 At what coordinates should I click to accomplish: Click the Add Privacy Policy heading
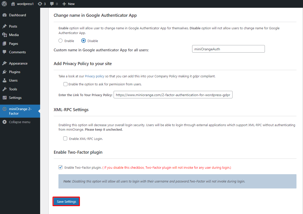(x=83, y=64)
